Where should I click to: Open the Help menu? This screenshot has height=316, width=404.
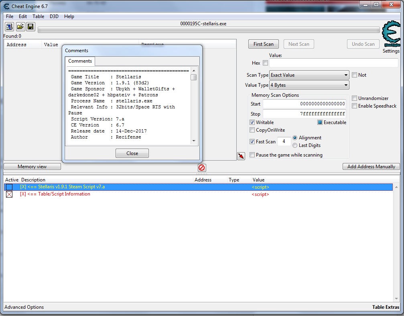tap(69, 16)
